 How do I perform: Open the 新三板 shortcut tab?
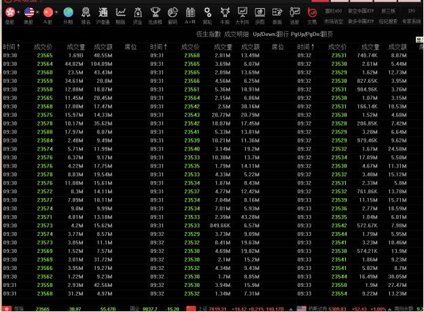[x=388, y=12]
